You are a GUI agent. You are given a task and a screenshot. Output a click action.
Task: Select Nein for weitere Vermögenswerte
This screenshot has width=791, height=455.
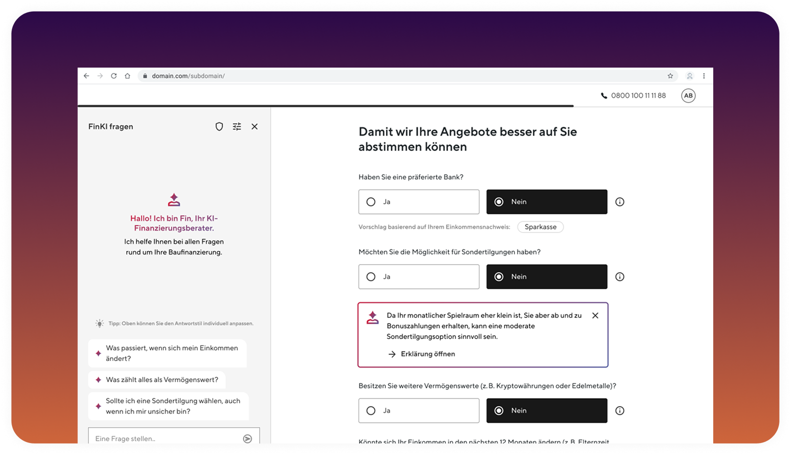coord(547,410)
